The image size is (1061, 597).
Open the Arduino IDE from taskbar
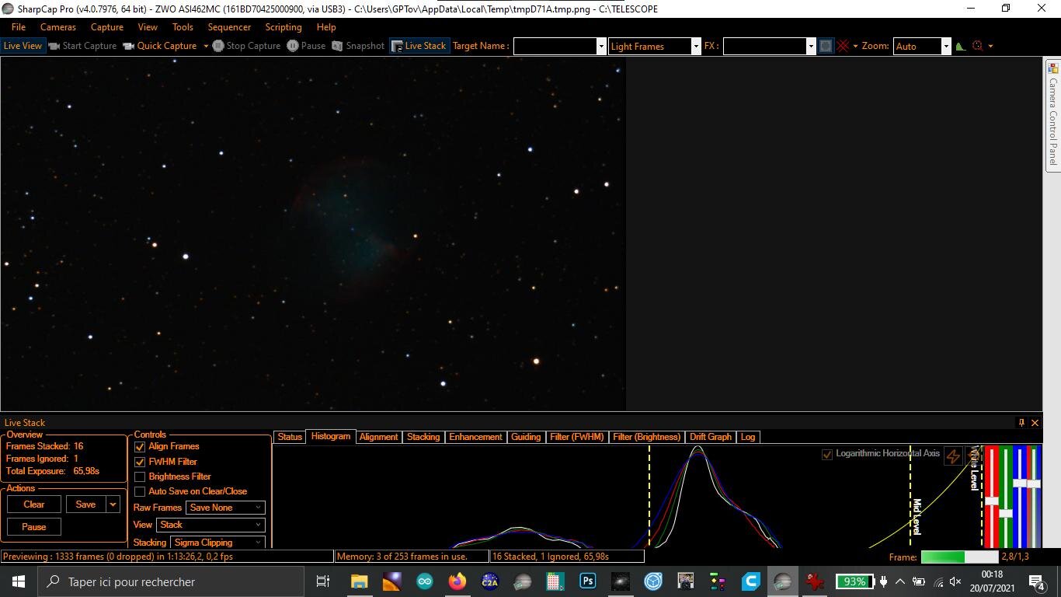[424, 581]
